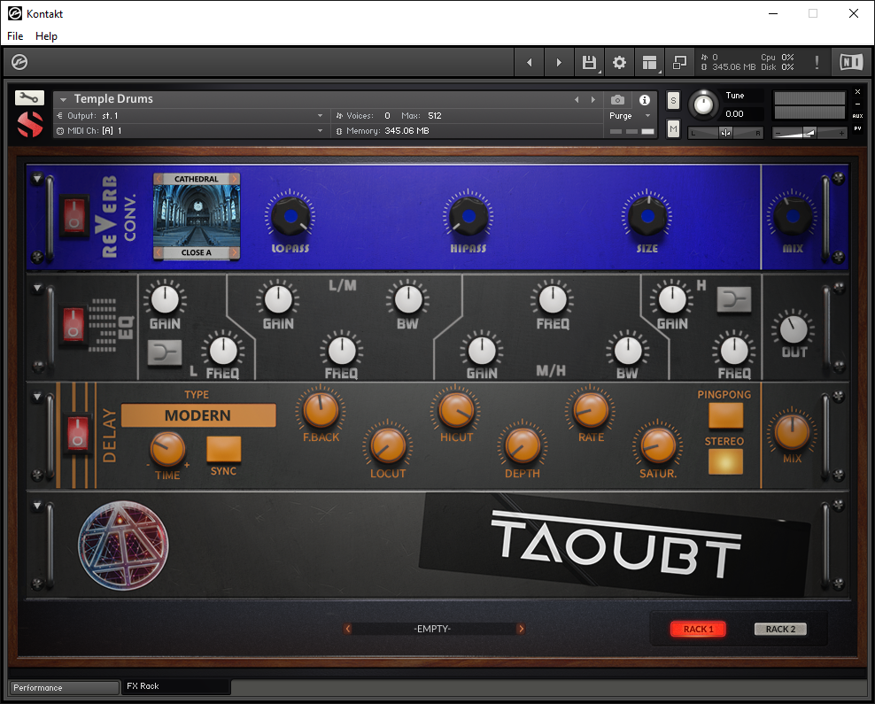
Task: Toggle the EQ low band shelf shape button
Action: [x=165, y=353]
